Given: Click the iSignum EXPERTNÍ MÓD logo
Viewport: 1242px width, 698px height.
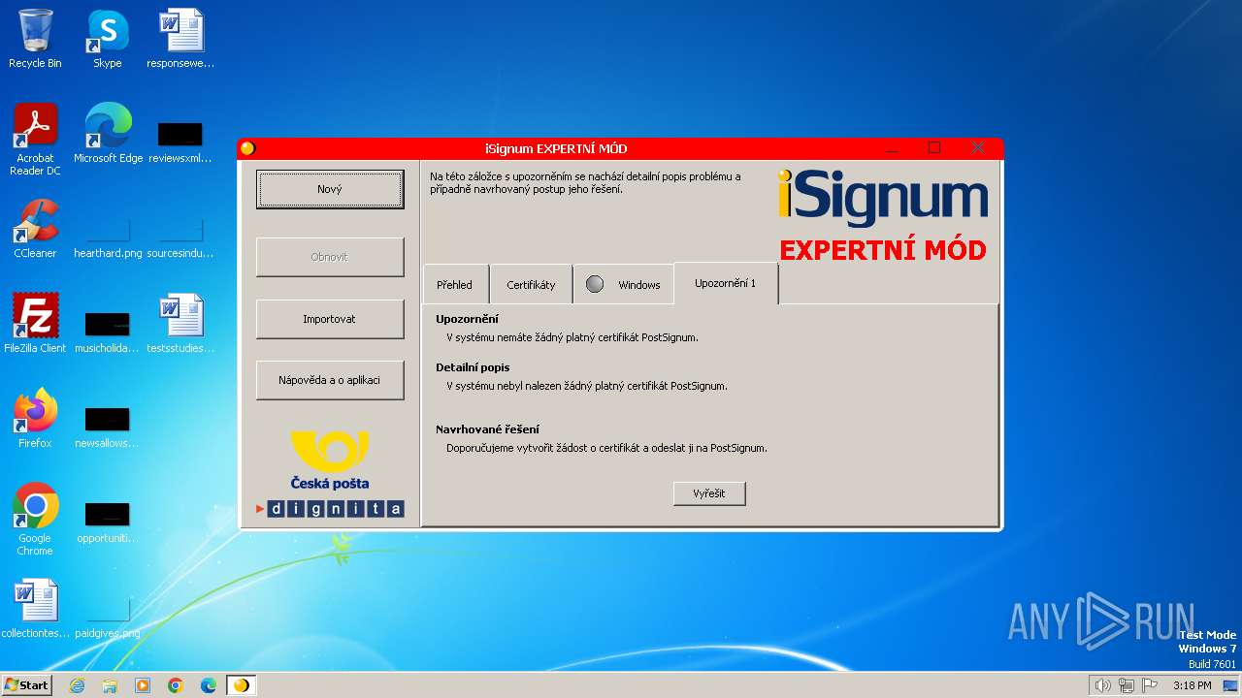Looking at the screenshot, I should point(883,216).
